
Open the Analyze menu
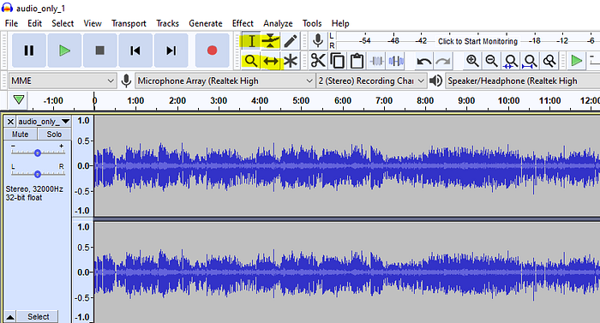coord(278,23)
